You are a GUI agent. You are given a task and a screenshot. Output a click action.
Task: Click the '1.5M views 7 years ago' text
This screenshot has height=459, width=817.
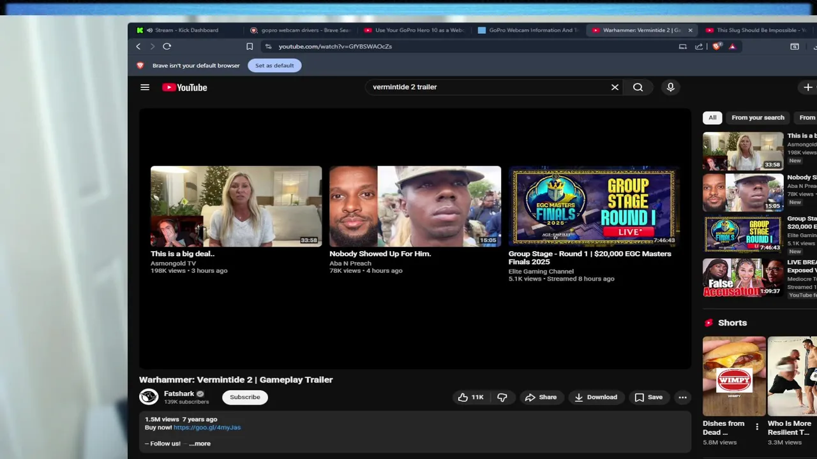(181, 419)
